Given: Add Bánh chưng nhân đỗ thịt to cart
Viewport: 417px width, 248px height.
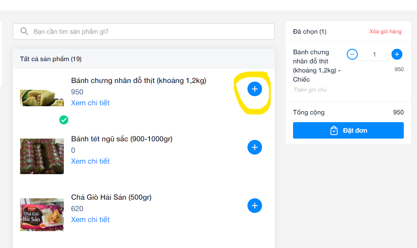Looking at the screenshot, I should click(255, 89).
